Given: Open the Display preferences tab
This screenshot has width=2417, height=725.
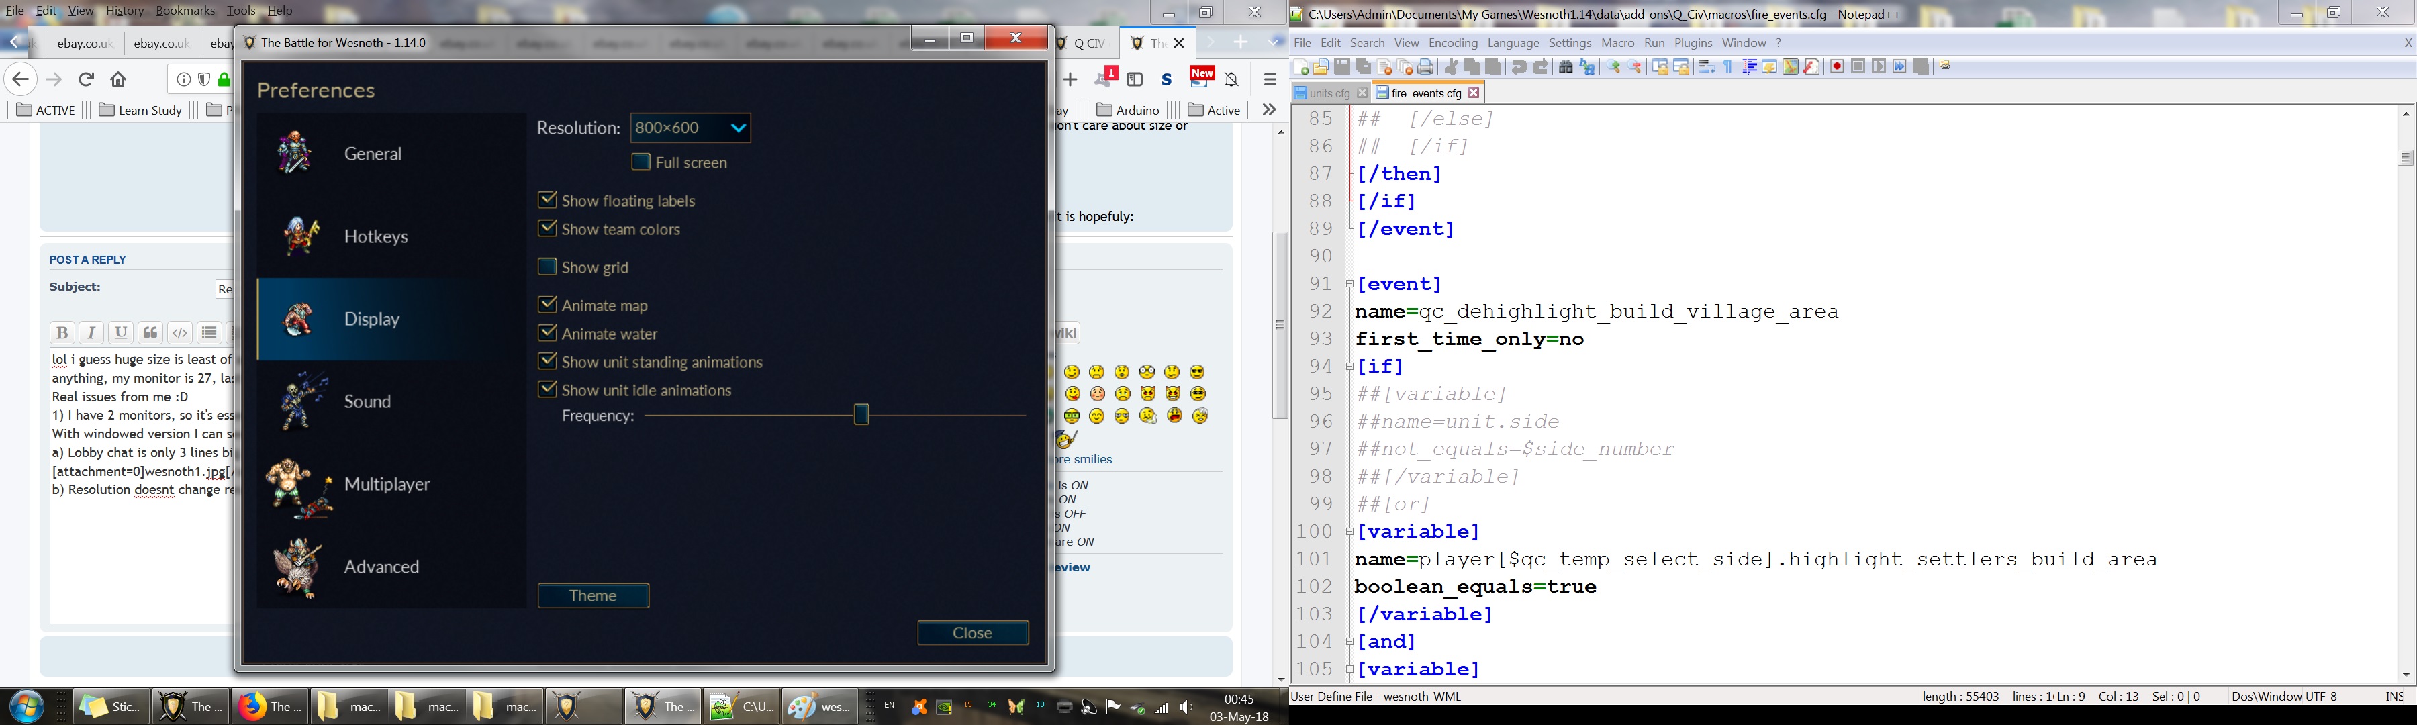Looking at the screenshot, I should pyautogui.click(x=391, y=319).
